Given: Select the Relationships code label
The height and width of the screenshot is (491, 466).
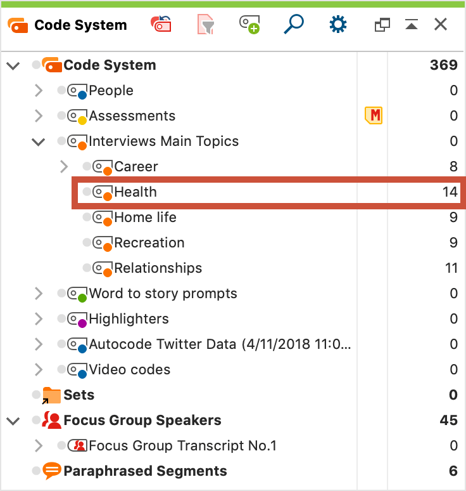Looking at the screenshot, I should pyautogui.click(x=158, y=268).
